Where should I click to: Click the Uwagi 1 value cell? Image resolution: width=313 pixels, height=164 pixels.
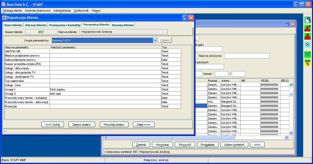click(x=105, y=89)
